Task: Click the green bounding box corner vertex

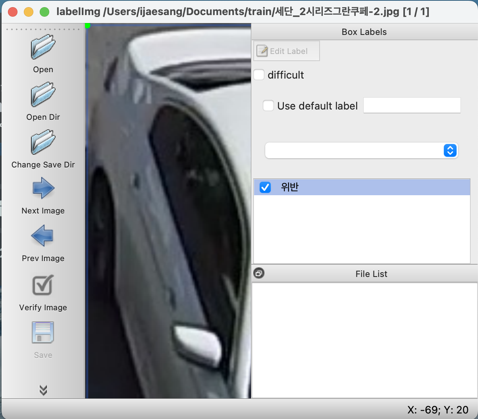Action: [x=87, y=26]
